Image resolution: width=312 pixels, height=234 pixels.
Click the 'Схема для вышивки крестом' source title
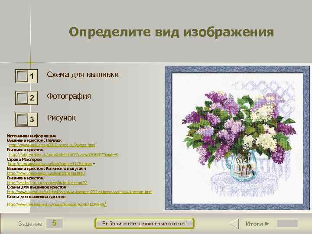click(36, 197)
